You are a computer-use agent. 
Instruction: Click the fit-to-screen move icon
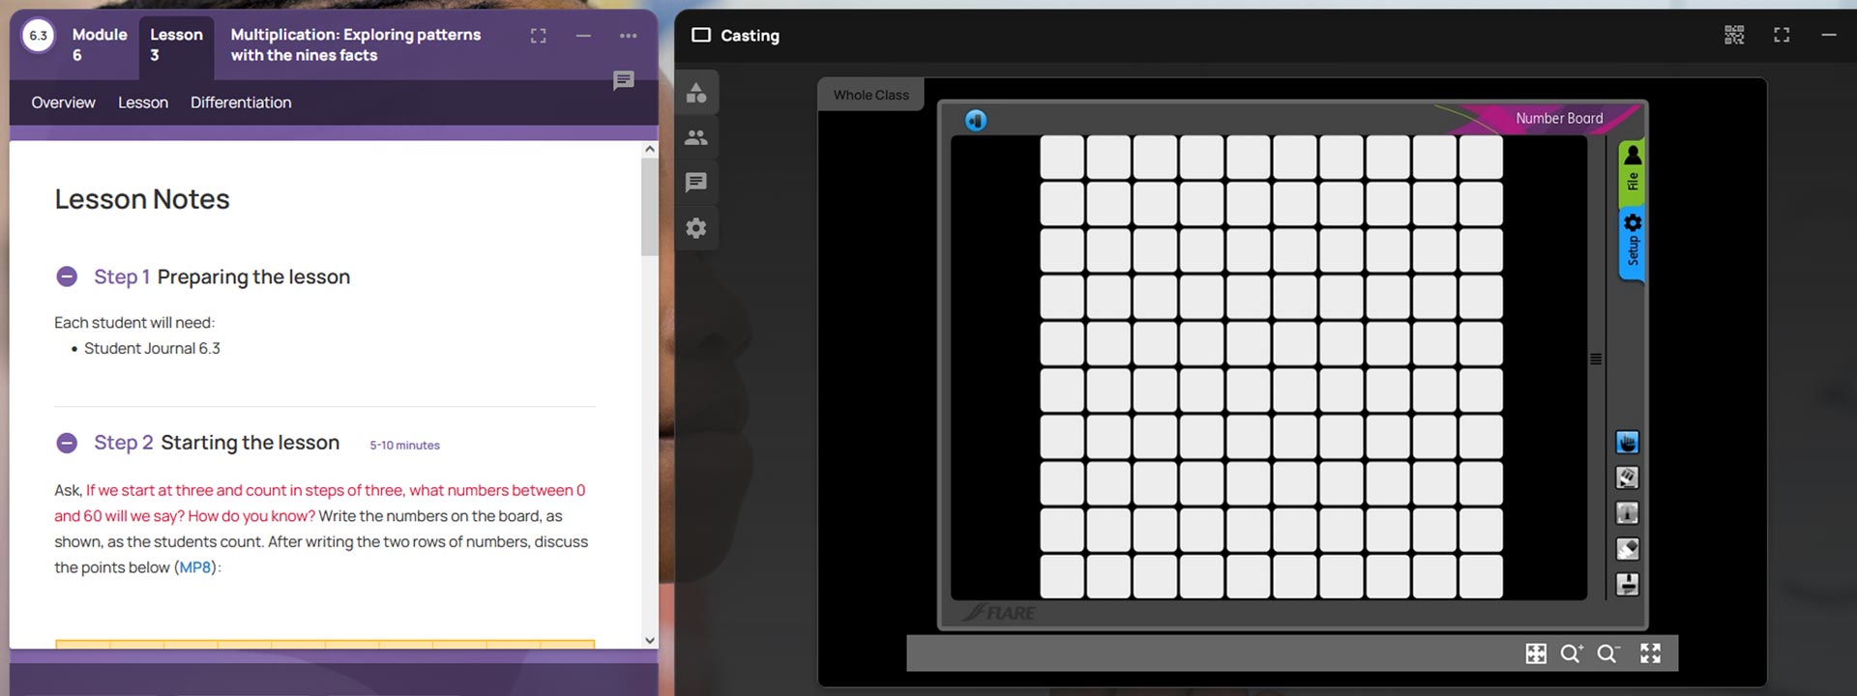coord(1536,653)
